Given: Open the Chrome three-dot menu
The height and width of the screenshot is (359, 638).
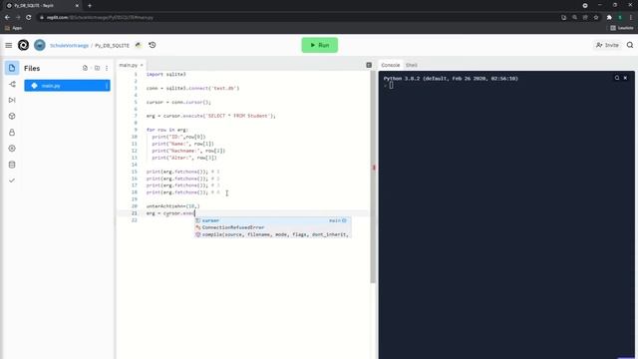Looking at the screenshot, I should [x=631, y=18].
